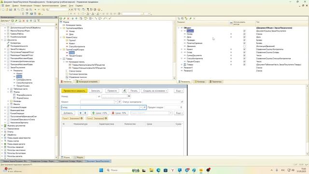The width and height of the screenshot is (309, 174).
Task: Click the yellow Провести и закрыть button
Action: tap(74, 91)
